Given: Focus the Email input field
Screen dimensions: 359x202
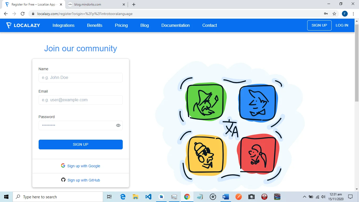Looking at the screenshot, I should click(81, 100).
